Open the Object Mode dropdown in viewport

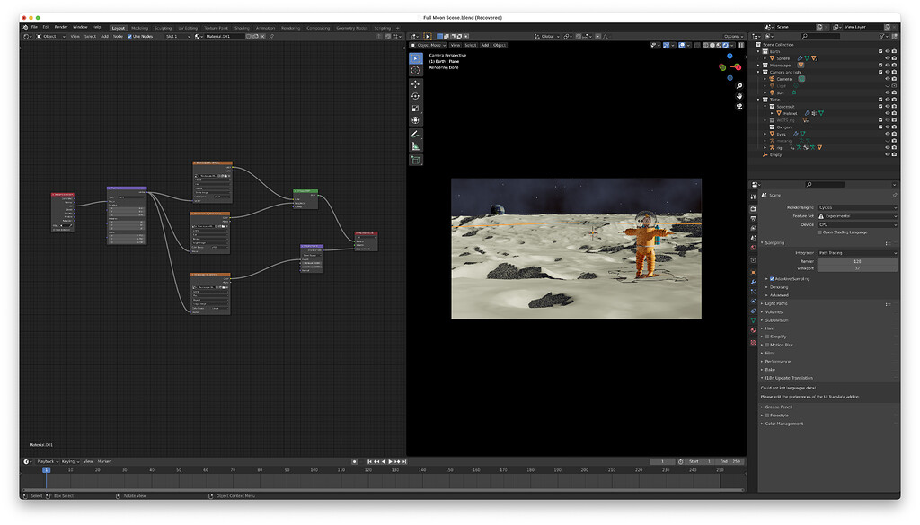tap(429, 45)
